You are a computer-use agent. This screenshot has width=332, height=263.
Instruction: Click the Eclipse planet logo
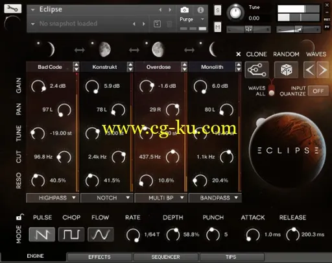tap(287, 150)
